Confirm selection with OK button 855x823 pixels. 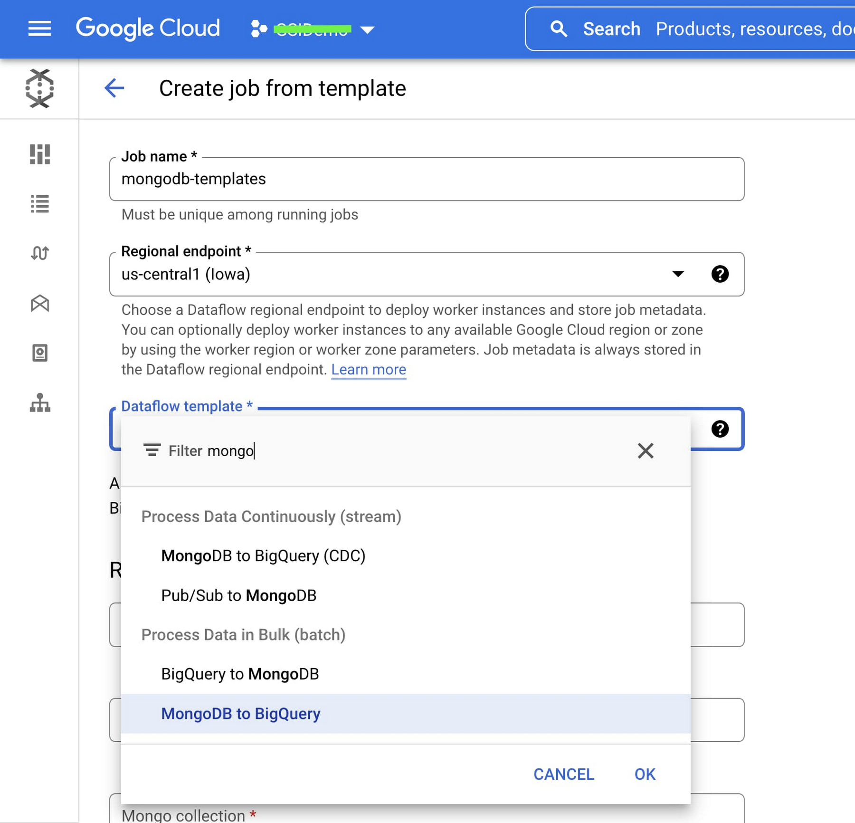tap(645, 775)
